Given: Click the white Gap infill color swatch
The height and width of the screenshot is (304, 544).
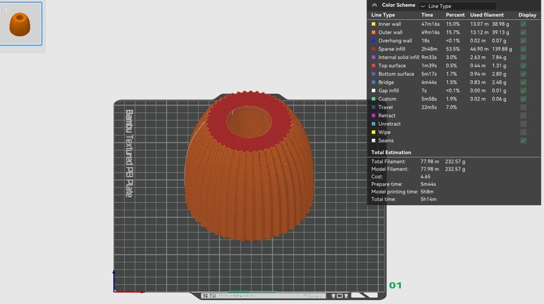Looking at the screenshot, I should 373,90.
